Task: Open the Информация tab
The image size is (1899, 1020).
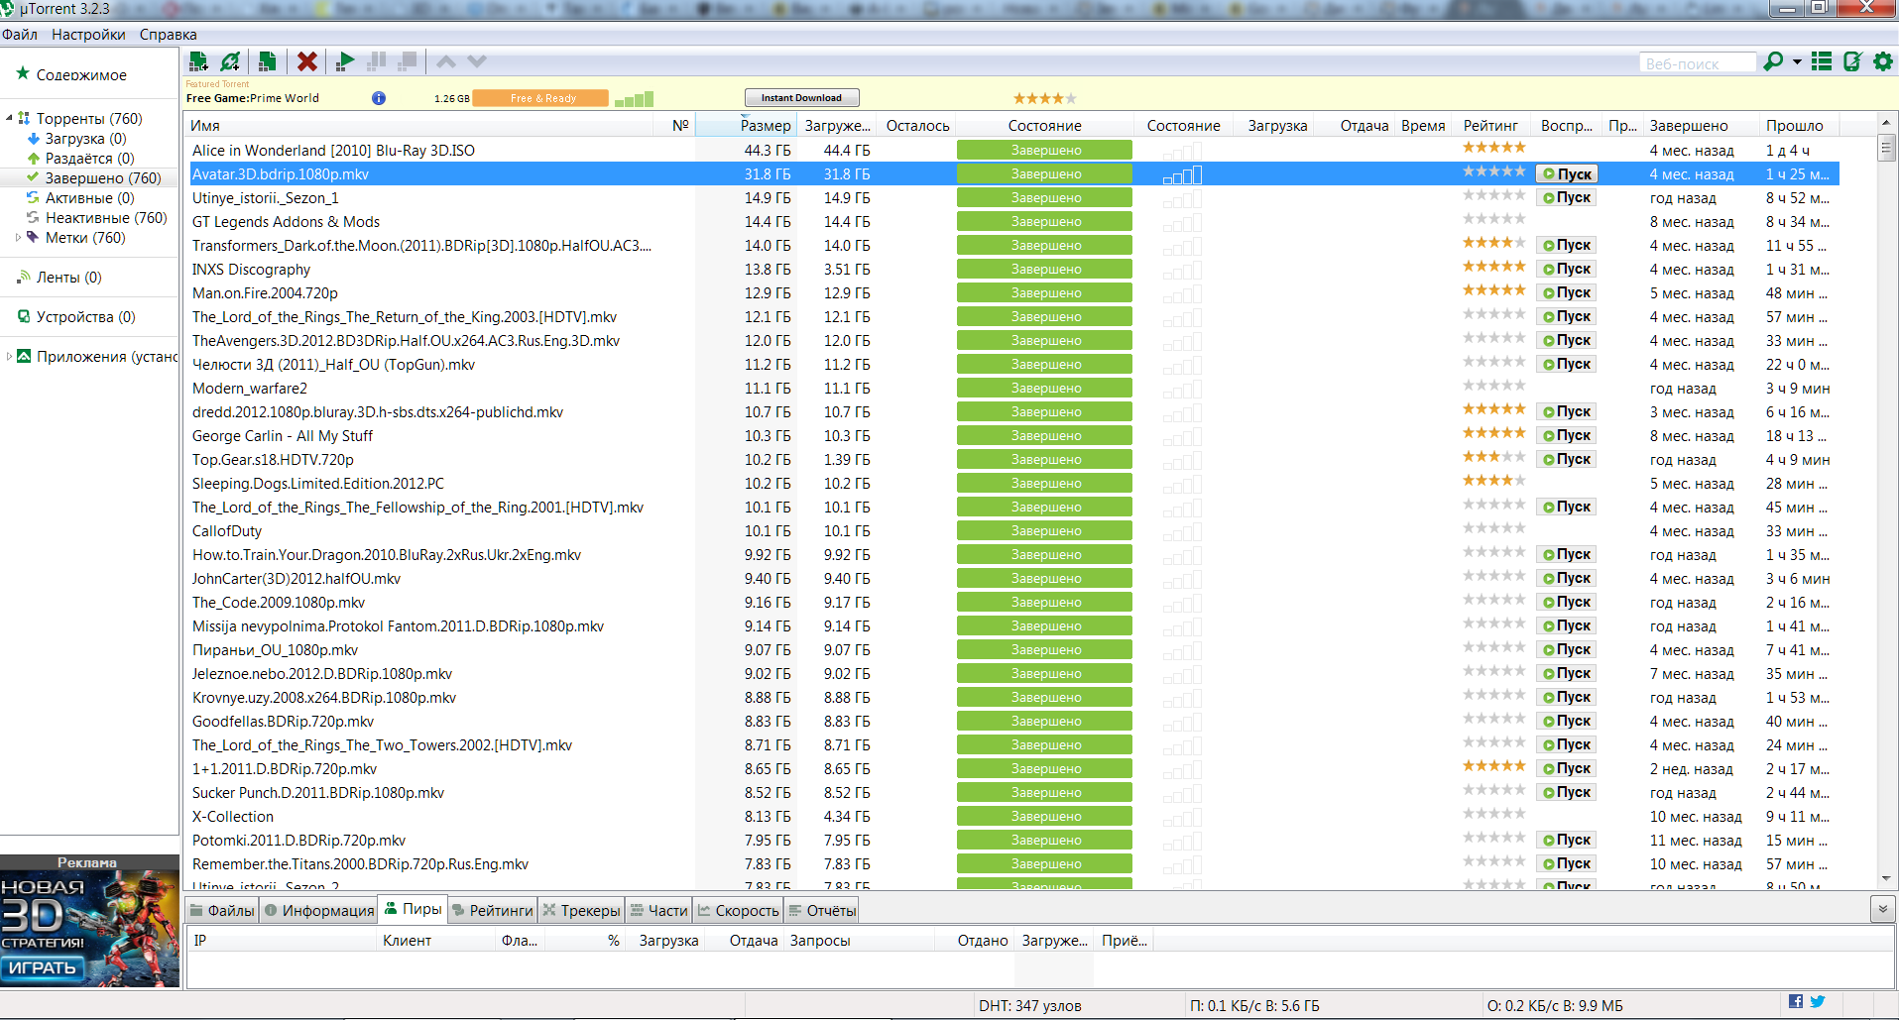Action: pyautogui.click(x=319, y=911)
